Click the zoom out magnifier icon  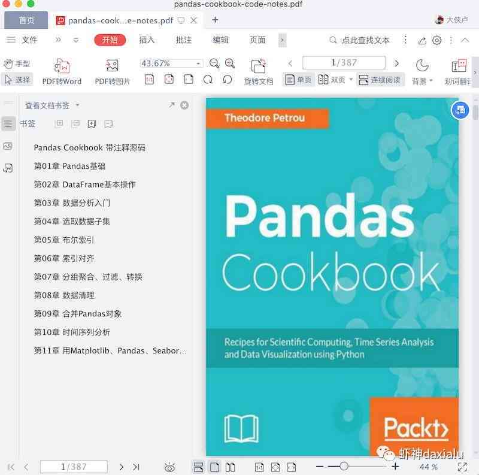(214, 63)
